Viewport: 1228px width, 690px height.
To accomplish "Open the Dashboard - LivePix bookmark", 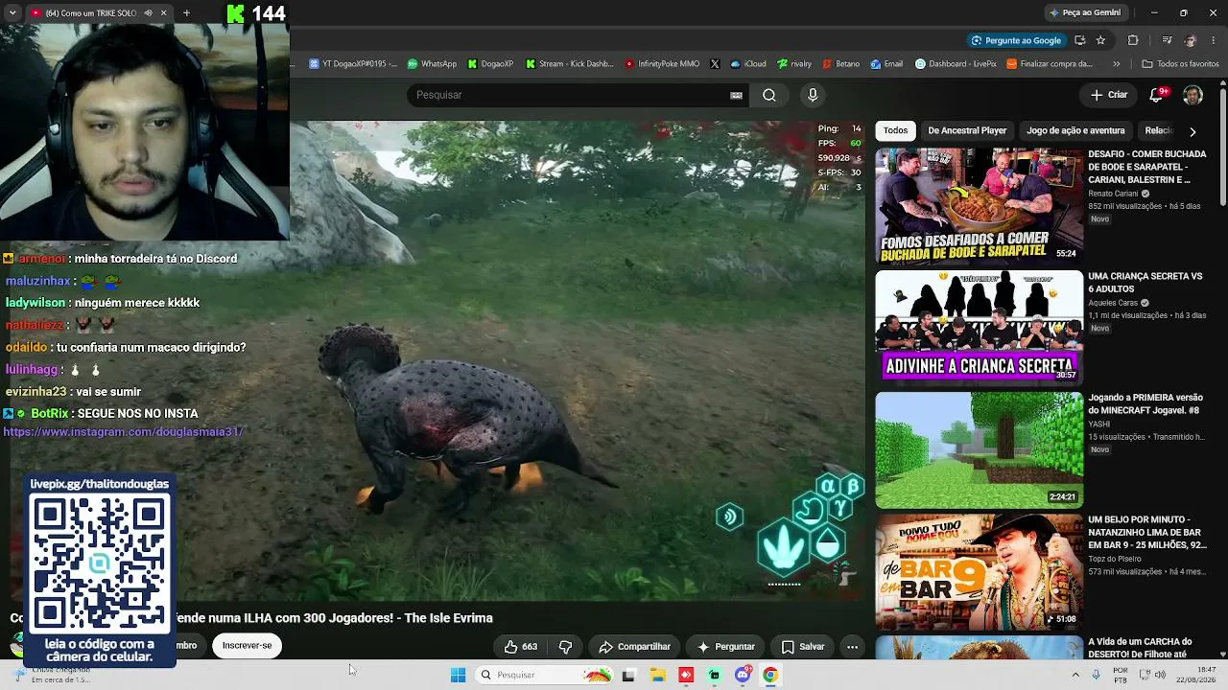I will [956, 64].
